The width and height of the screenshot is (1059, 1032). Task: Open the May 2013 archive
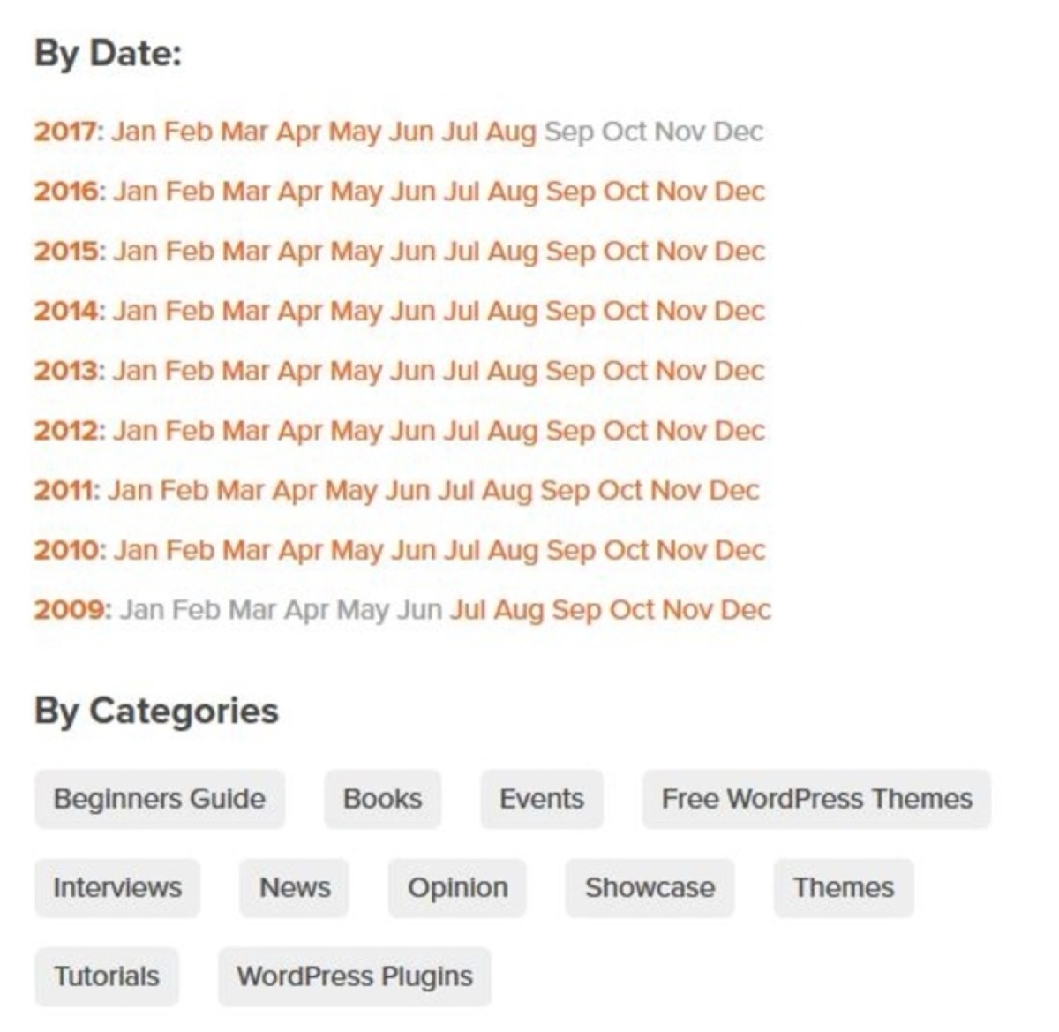357,371
